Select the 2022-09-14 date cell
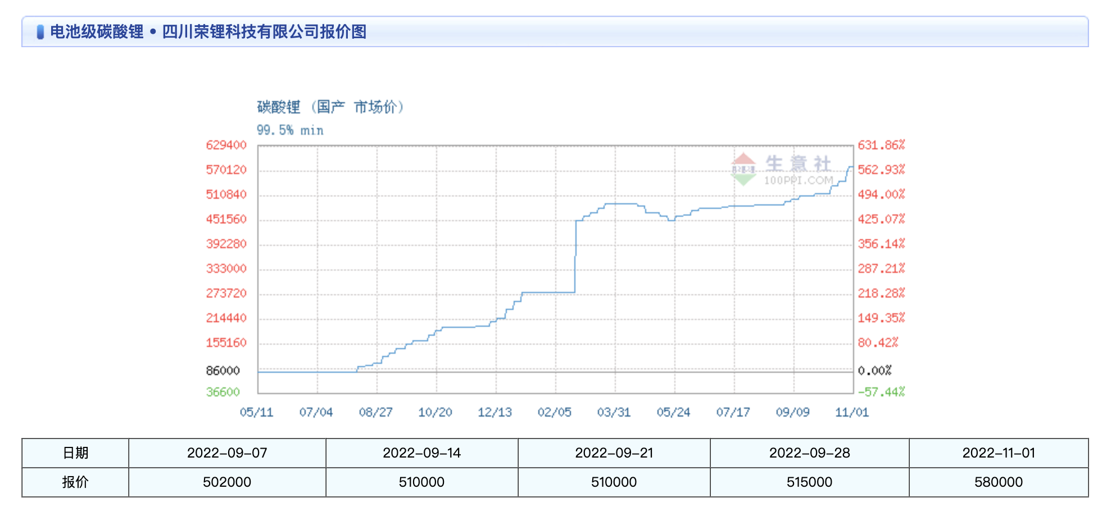Viewport: 1107px width, 512px height. click(x=421, y=453)
